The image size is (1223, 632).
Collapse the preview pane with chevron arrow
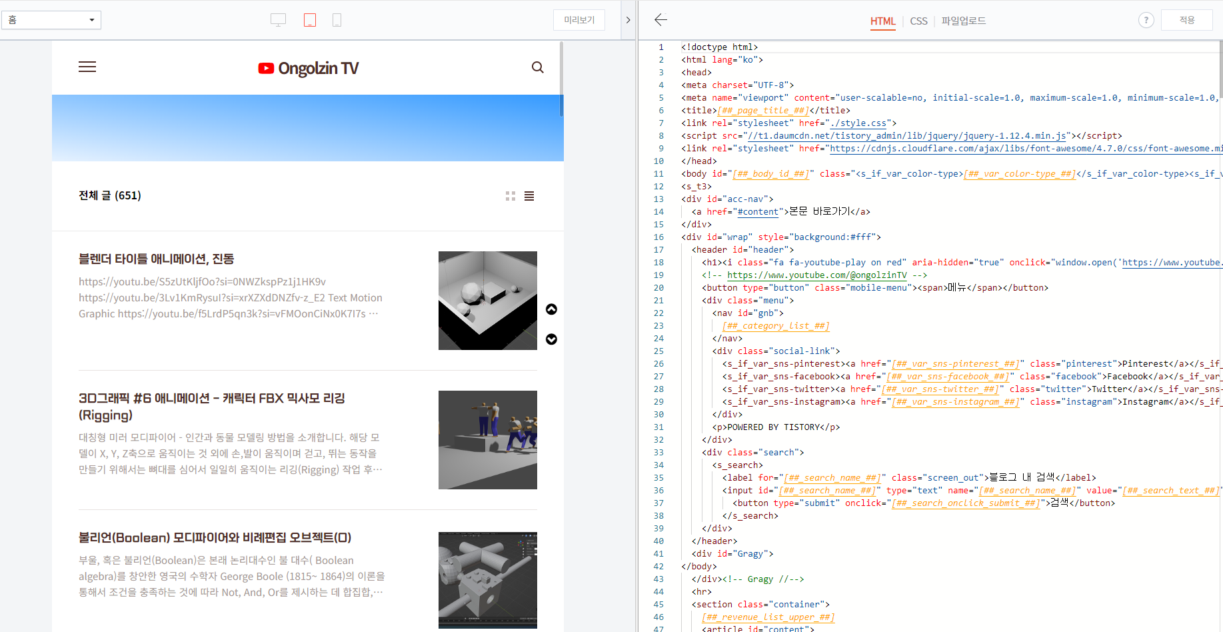click(x=628, y=20)
